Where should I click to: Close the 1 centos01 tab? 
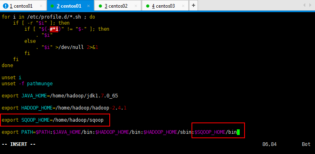coord(41,6)
